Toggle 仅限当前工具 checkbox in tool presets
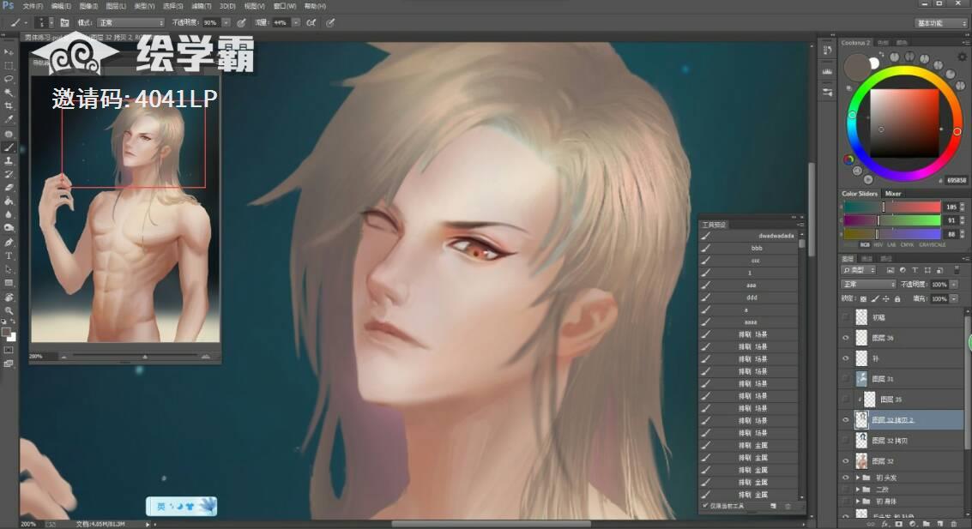This screenshot has width=972, height=529. [x=705, y=506]
